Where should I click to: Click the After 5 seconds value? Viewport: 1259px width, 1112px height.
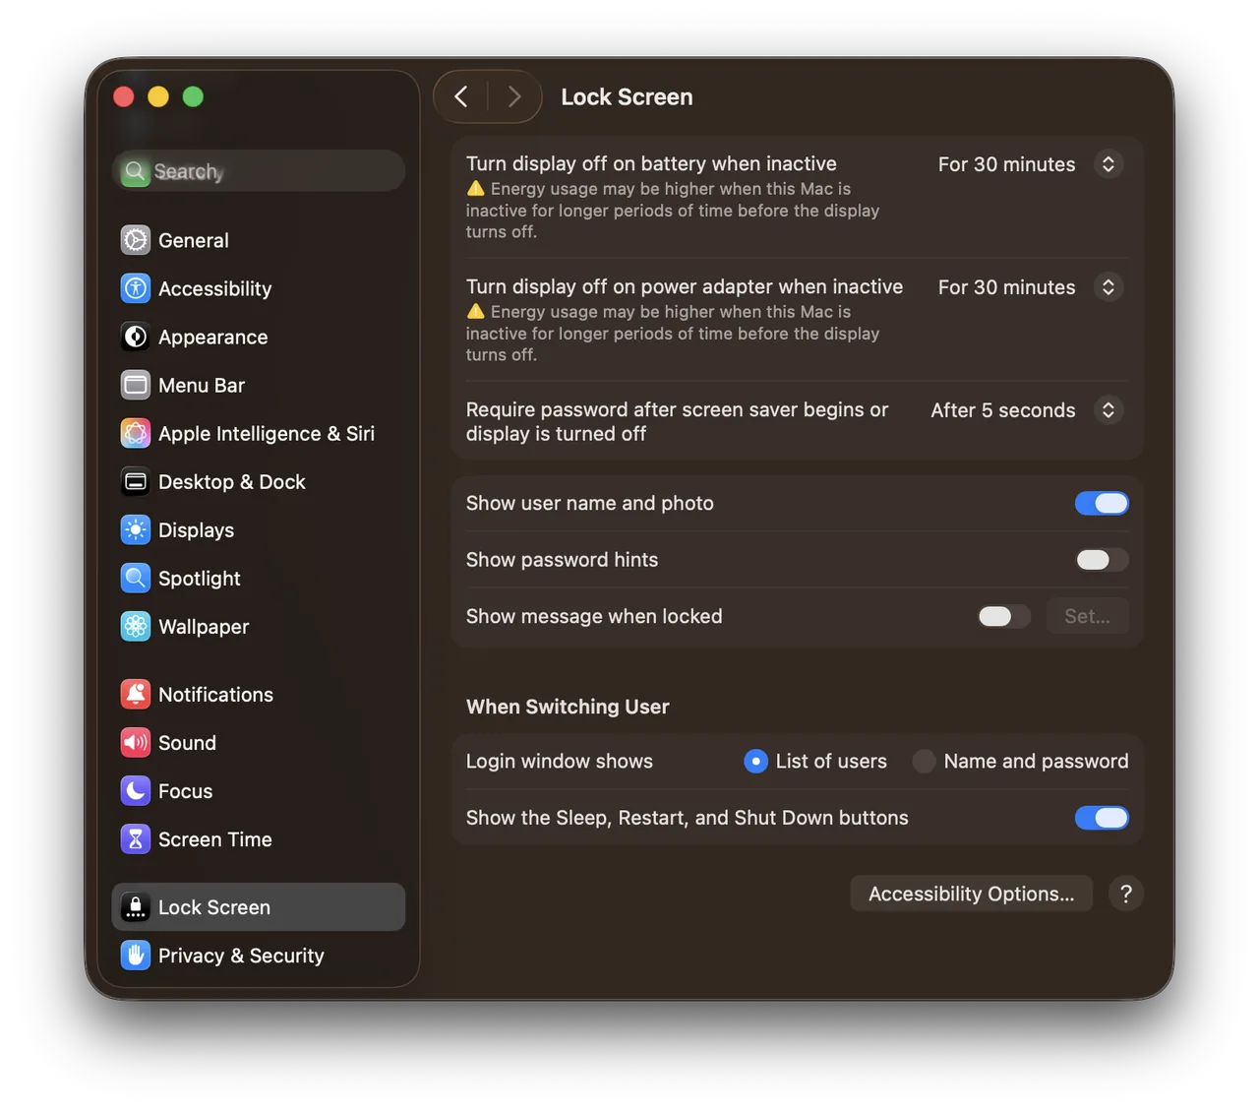[1003, 410]
